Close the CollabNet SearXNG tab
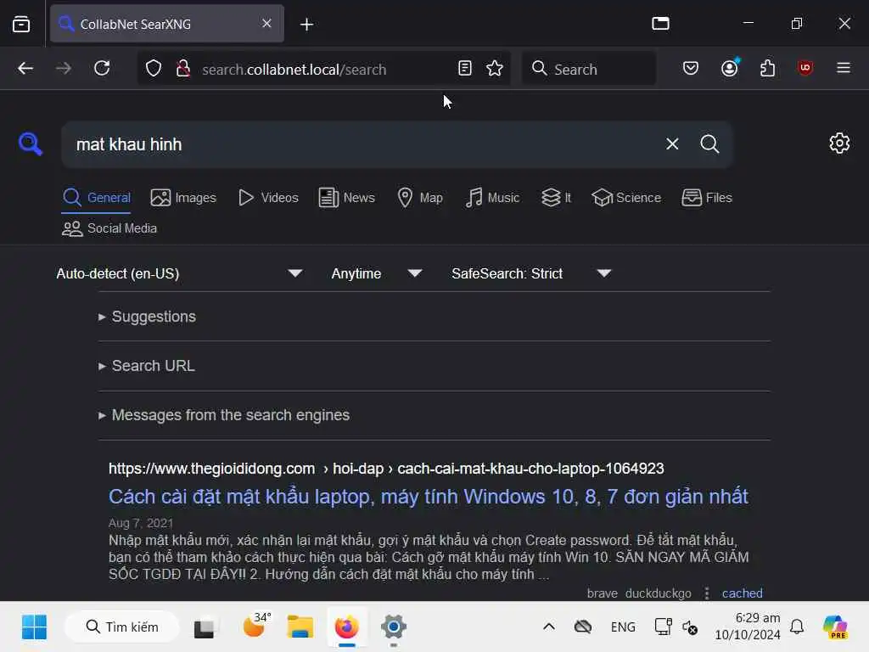 pos(266,23)
